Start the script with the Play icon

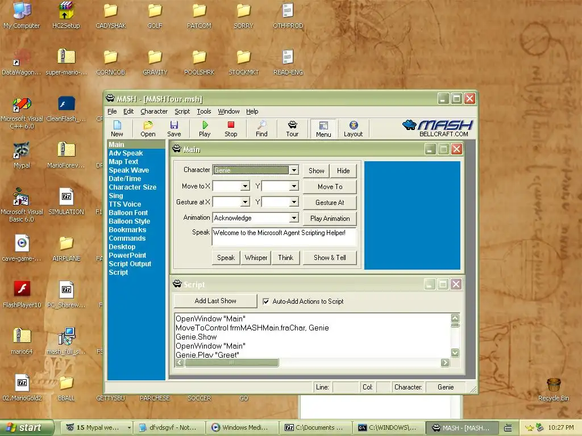[205, 129]
